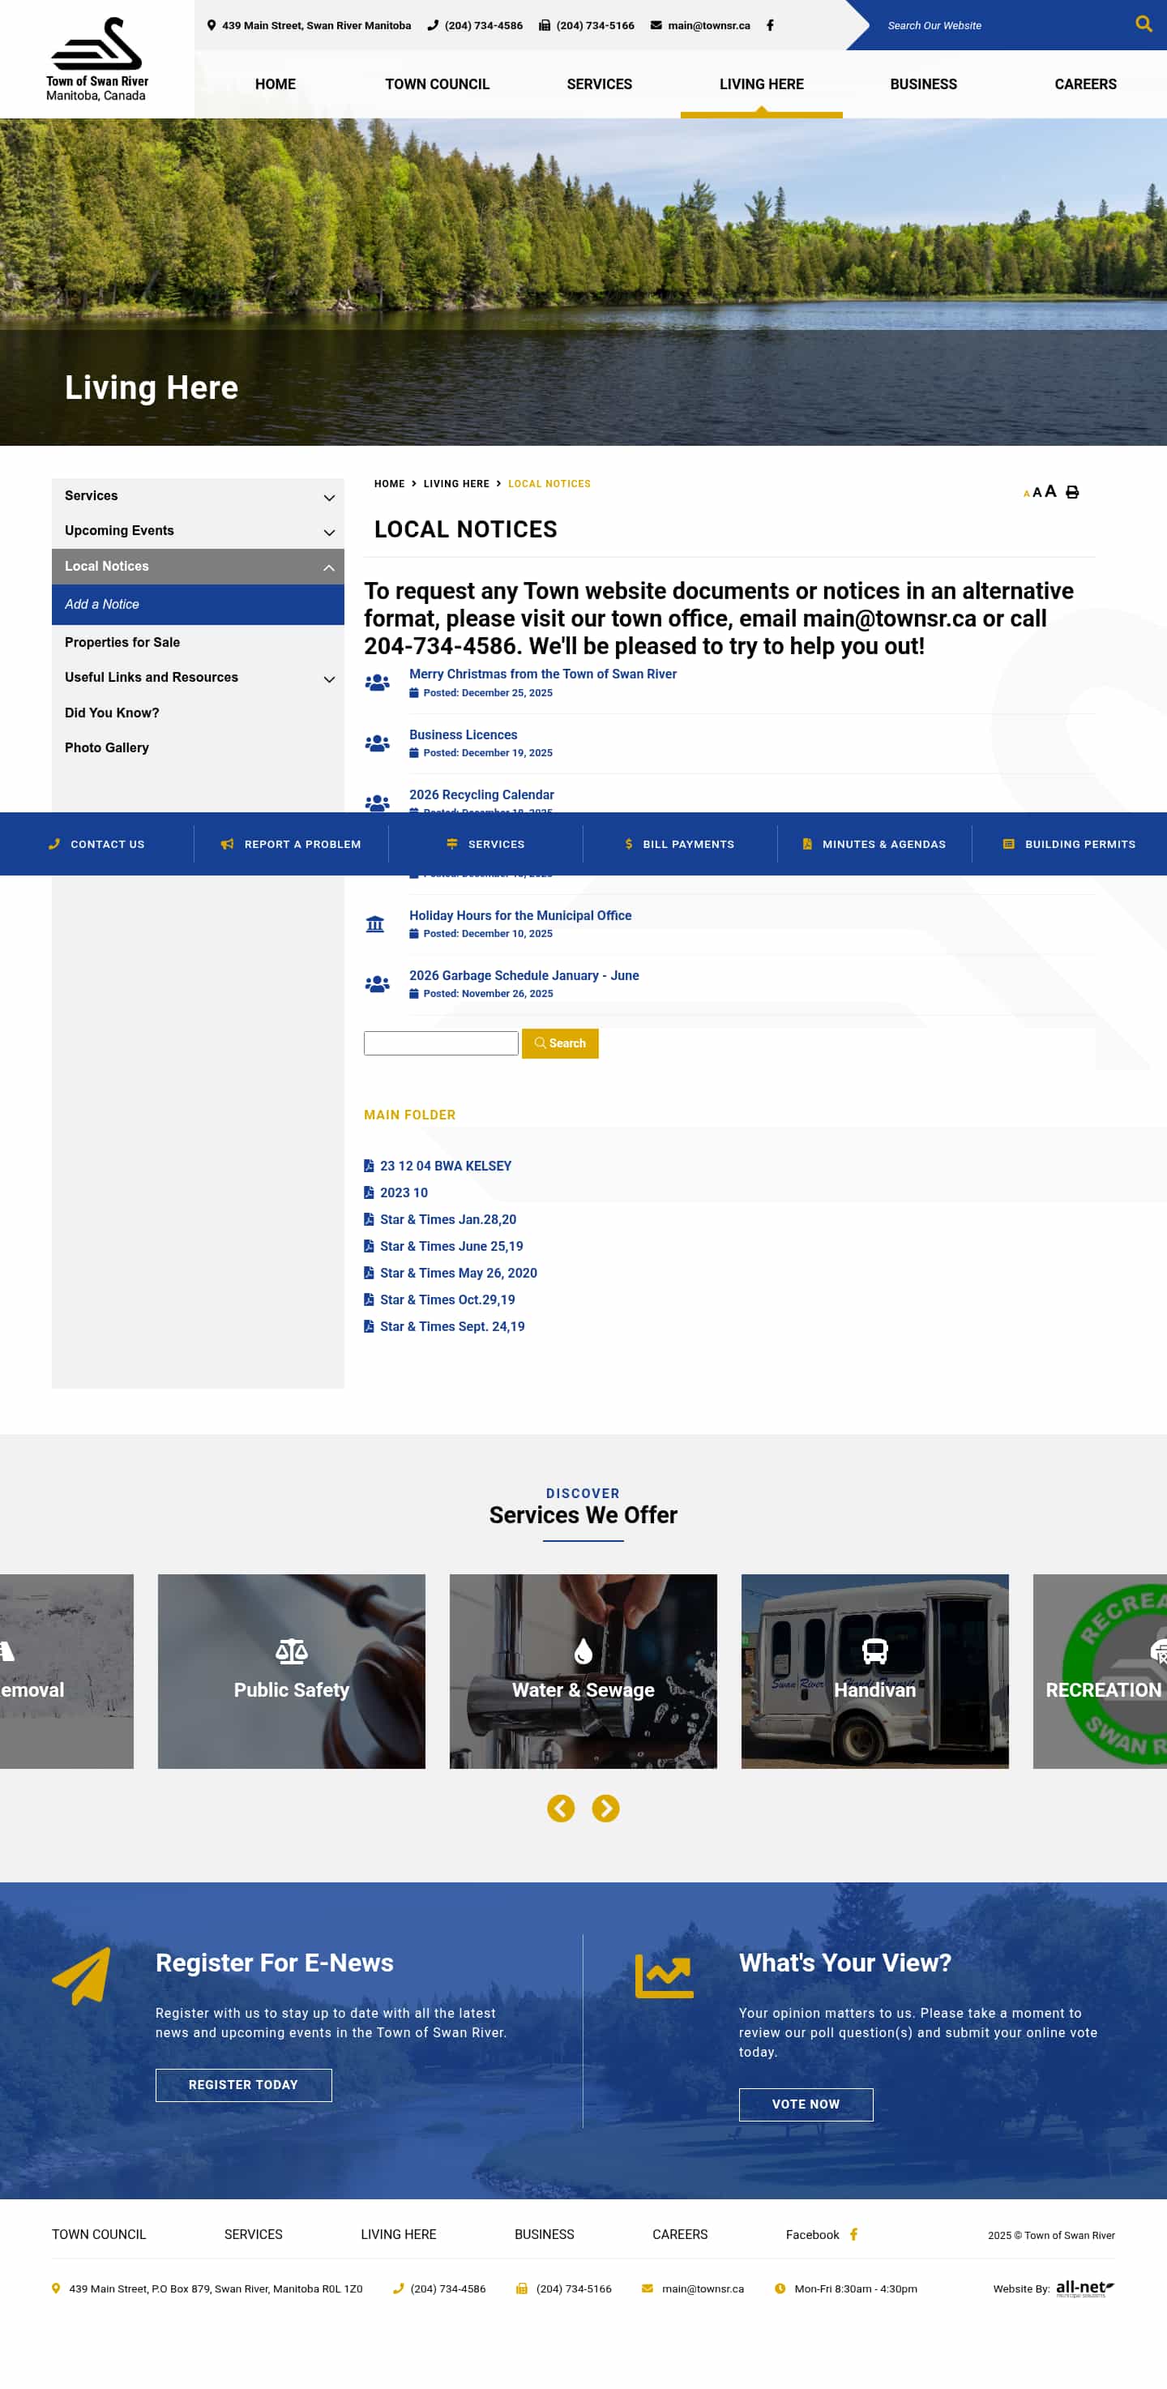The width and height of the screenshot is (1167, 2389).
Task: Go to previous services carousel slide
Action: (561, 1809)
